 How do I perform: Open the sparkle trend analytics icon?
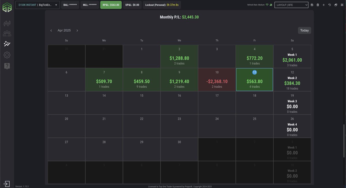(7, 44)
